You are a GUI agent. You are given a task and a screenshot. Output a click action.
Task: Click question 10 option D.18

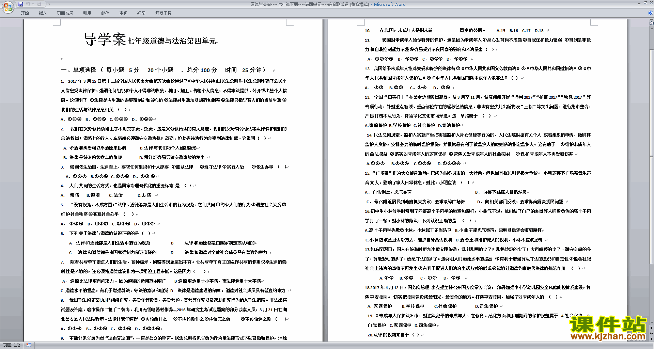[539, 31]
